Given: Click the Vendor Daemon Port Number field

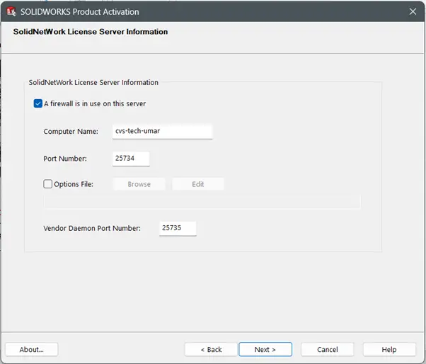Looking at the screenshot, I should [178, 228].
